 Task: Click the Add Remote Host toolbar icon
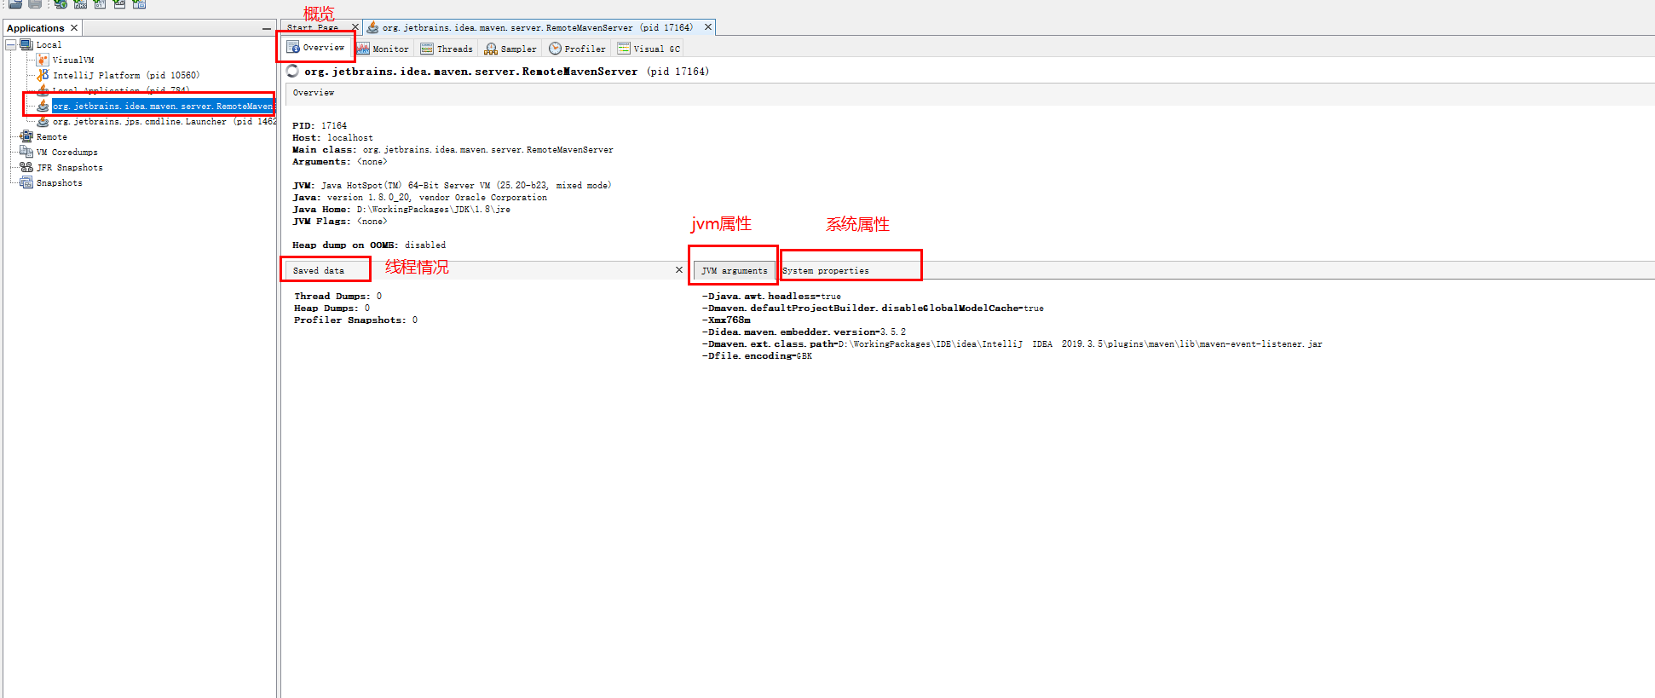(61, 3)
